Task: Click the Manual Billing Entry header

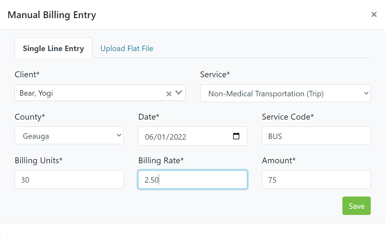Action: 52,15
